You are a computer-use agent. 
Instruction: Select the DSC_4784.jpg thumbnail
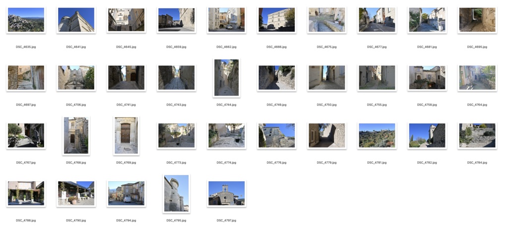[477, 136]
